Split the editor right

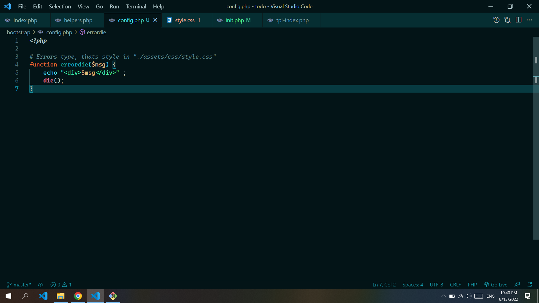519,20
